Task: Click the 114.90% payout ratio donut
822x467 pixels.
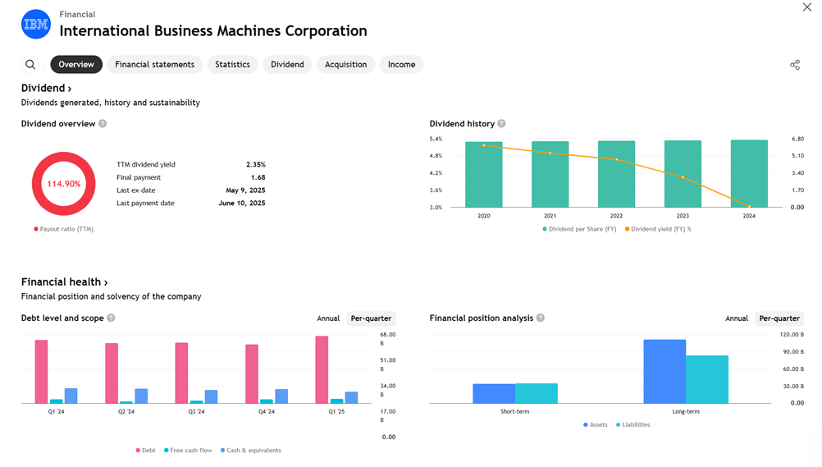Action: [63, 184]
